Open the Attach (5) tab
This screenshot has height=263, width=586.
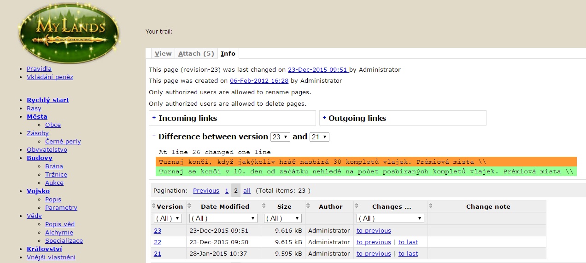click(x=196, y=53)
